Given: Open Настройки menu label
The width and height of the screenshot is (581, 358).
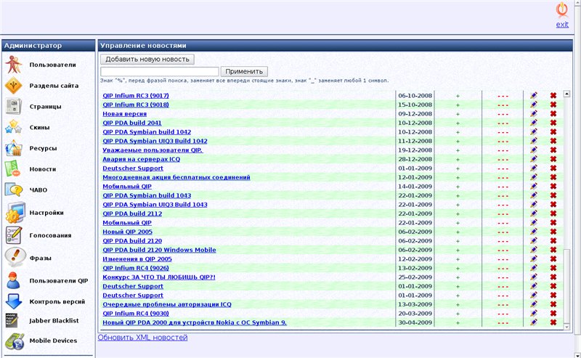Looking at the screenshot, I should click(x=46, y=213).
